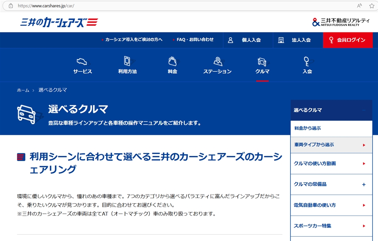Select 車両タイプから選ぶ in sidebar
This screenshot has height=241, width=378.
[331, 145]
